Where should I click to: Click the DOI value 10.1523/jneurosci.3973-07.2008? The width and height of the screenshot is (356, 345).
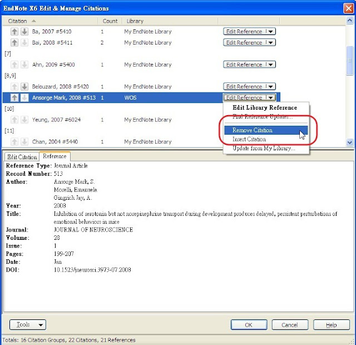pyautogui.click(x=92, y=270)
